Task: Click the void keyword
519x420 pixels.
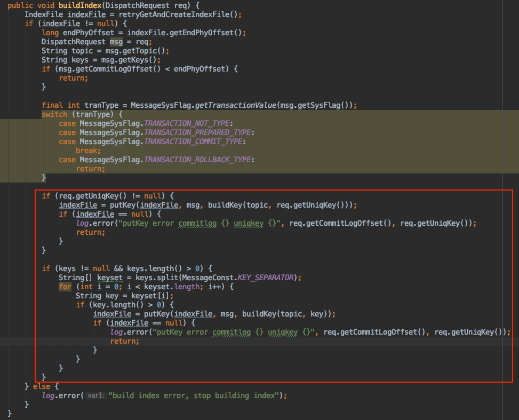Action: click(46, 5)
